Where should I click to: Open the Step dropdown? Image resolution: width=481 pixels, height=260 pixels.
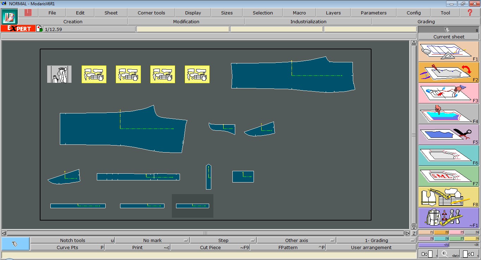[x=223, y=240]
